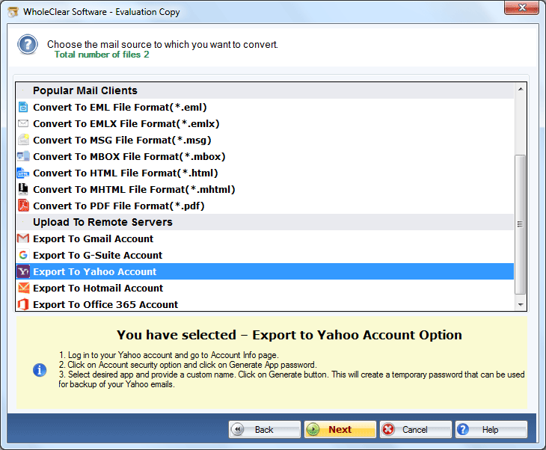Click the list scrollbar down arrow
Screen dimensions: 546x450
click(521, 304)
